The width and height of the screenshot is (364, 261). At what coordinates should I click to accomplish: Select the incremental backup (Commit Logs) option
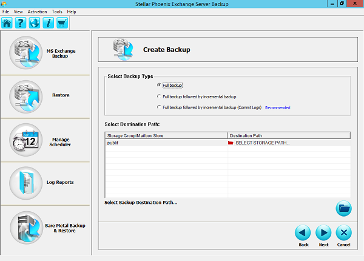[159, 107]
